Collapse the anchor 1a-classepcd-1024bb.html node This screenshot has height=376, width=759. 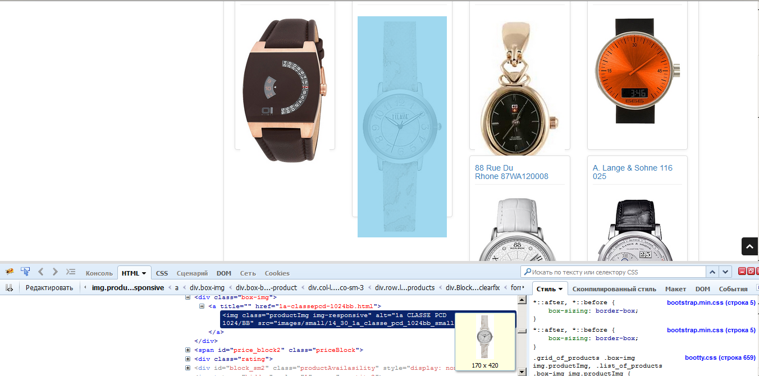[202, 306]
